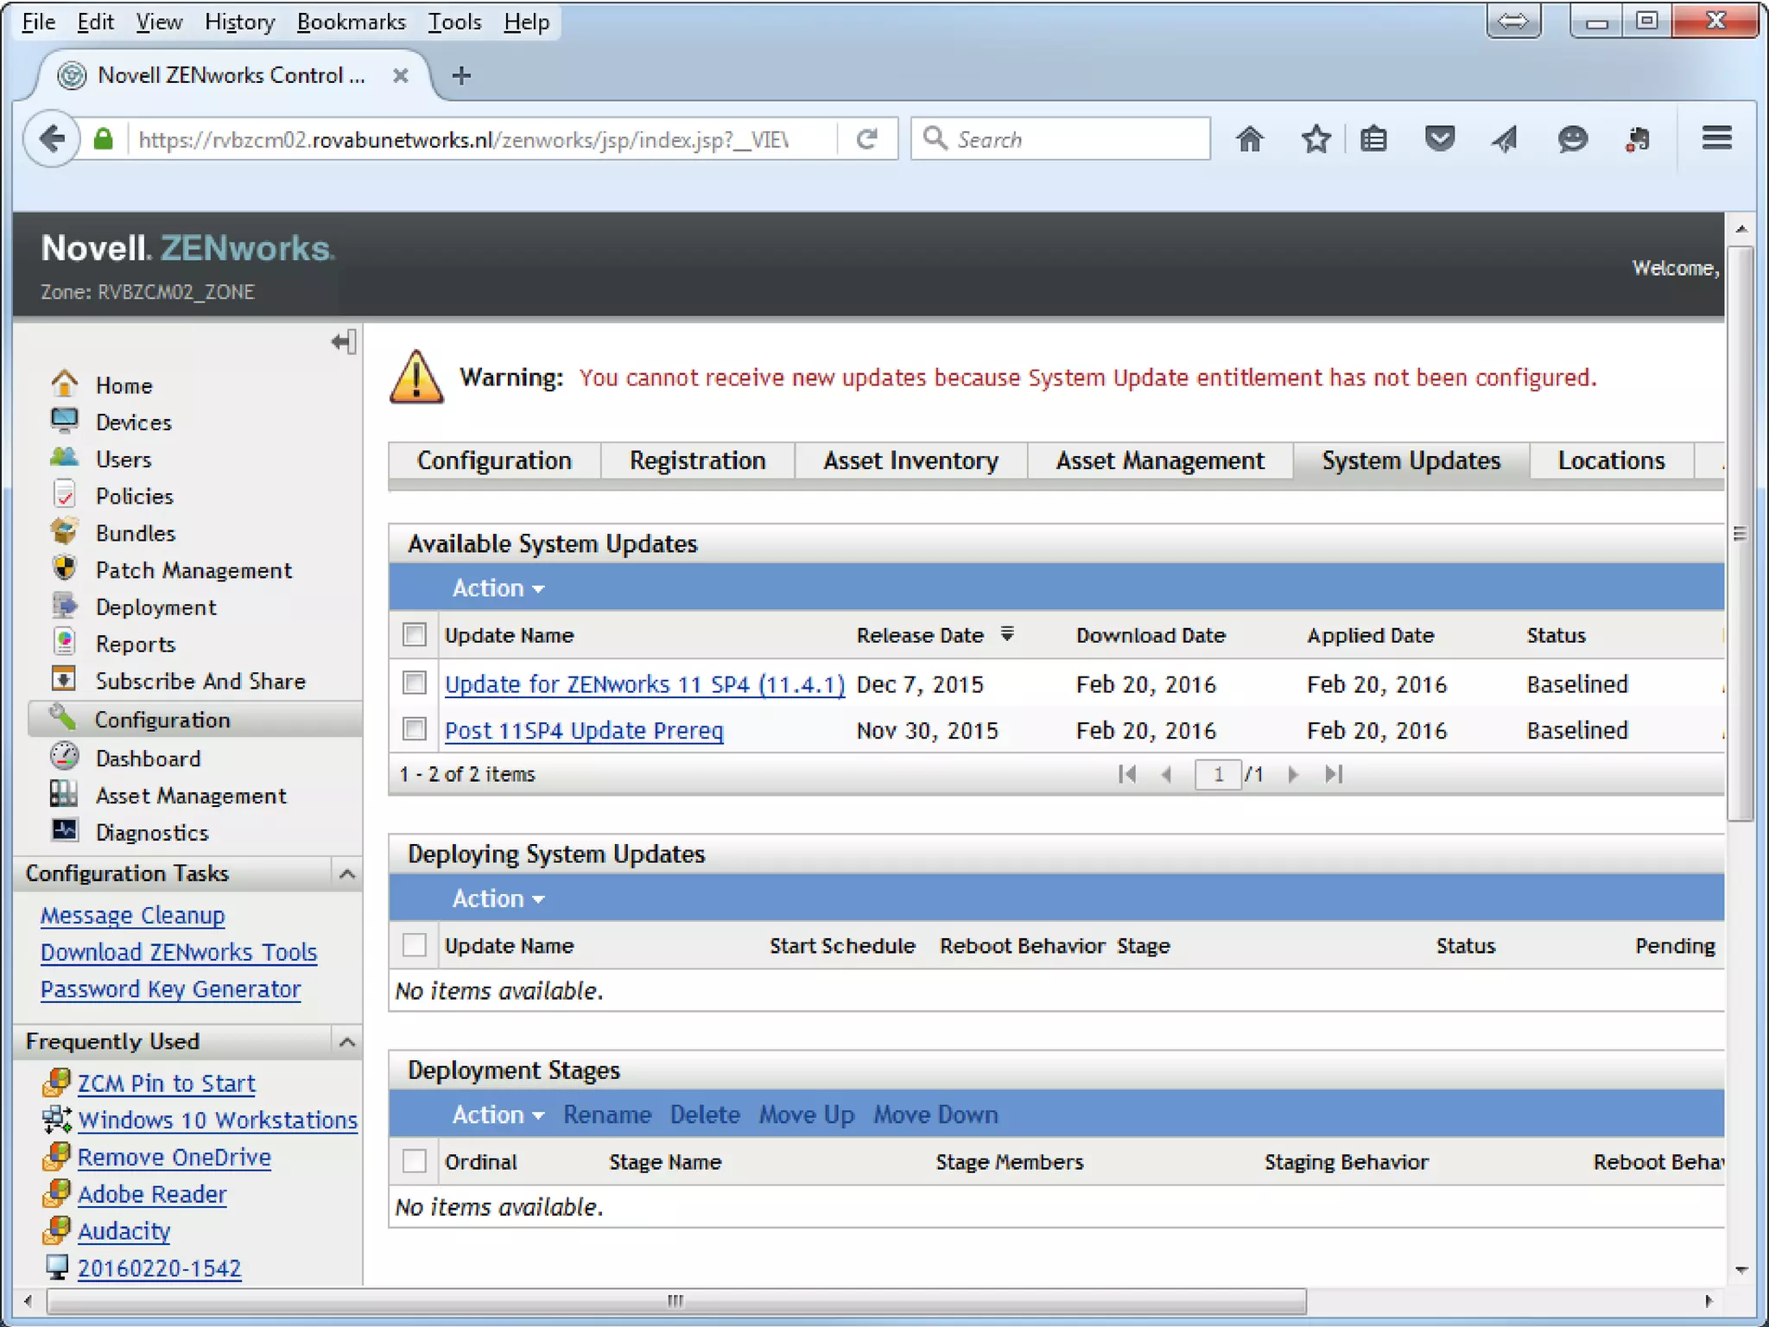Collapse the left navigation panel
Image resolution: width=1769 pixels, height=1327 pixels.
(x=344, y=342)
